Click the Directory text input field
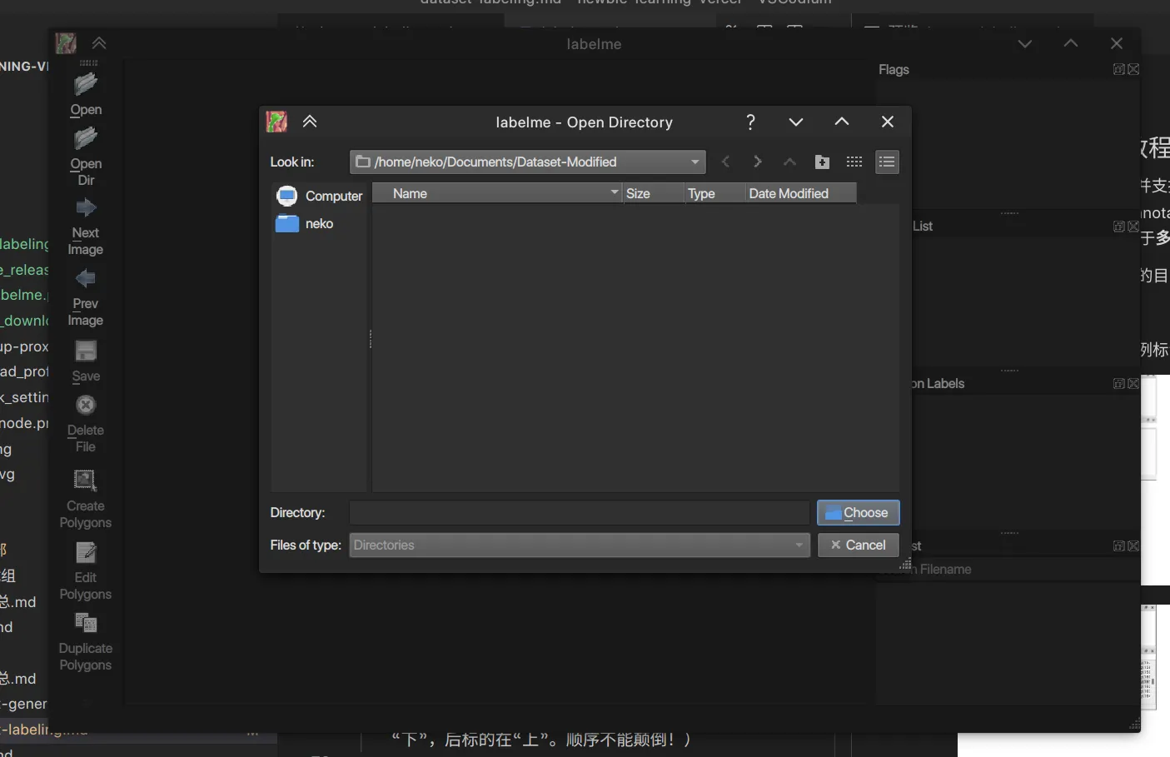The height and width of the screenshot is (757, 1170). [x=579, y=513]
